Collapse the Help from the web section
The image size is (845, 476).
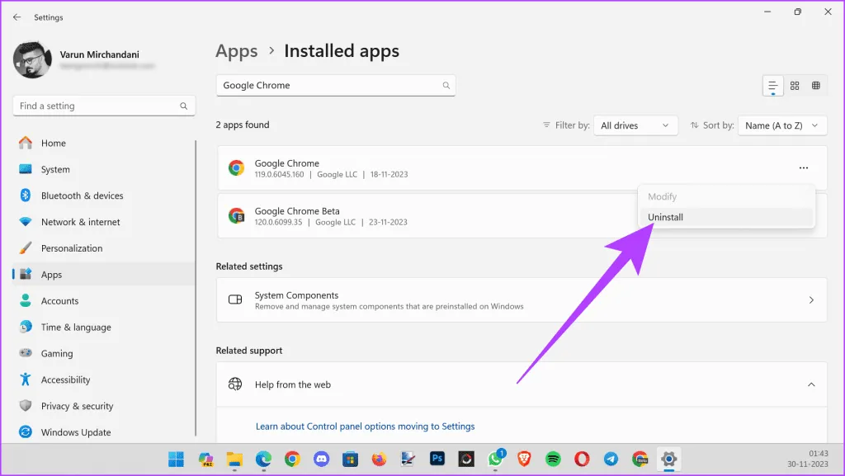click(811, 384)
